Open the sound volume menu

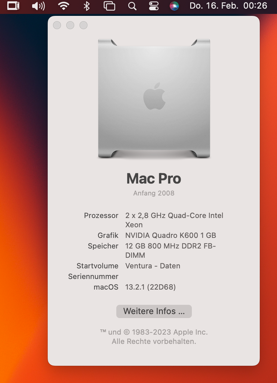pos(38,6)
